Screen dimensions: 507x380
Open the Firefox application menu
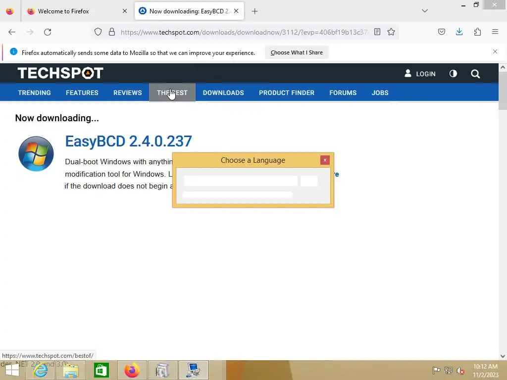(x=495, y=32)
